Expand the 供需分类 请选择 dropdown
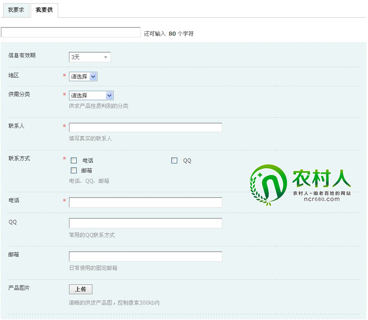Viewport: 368px width, 320px height. click(x=91, y=95)
